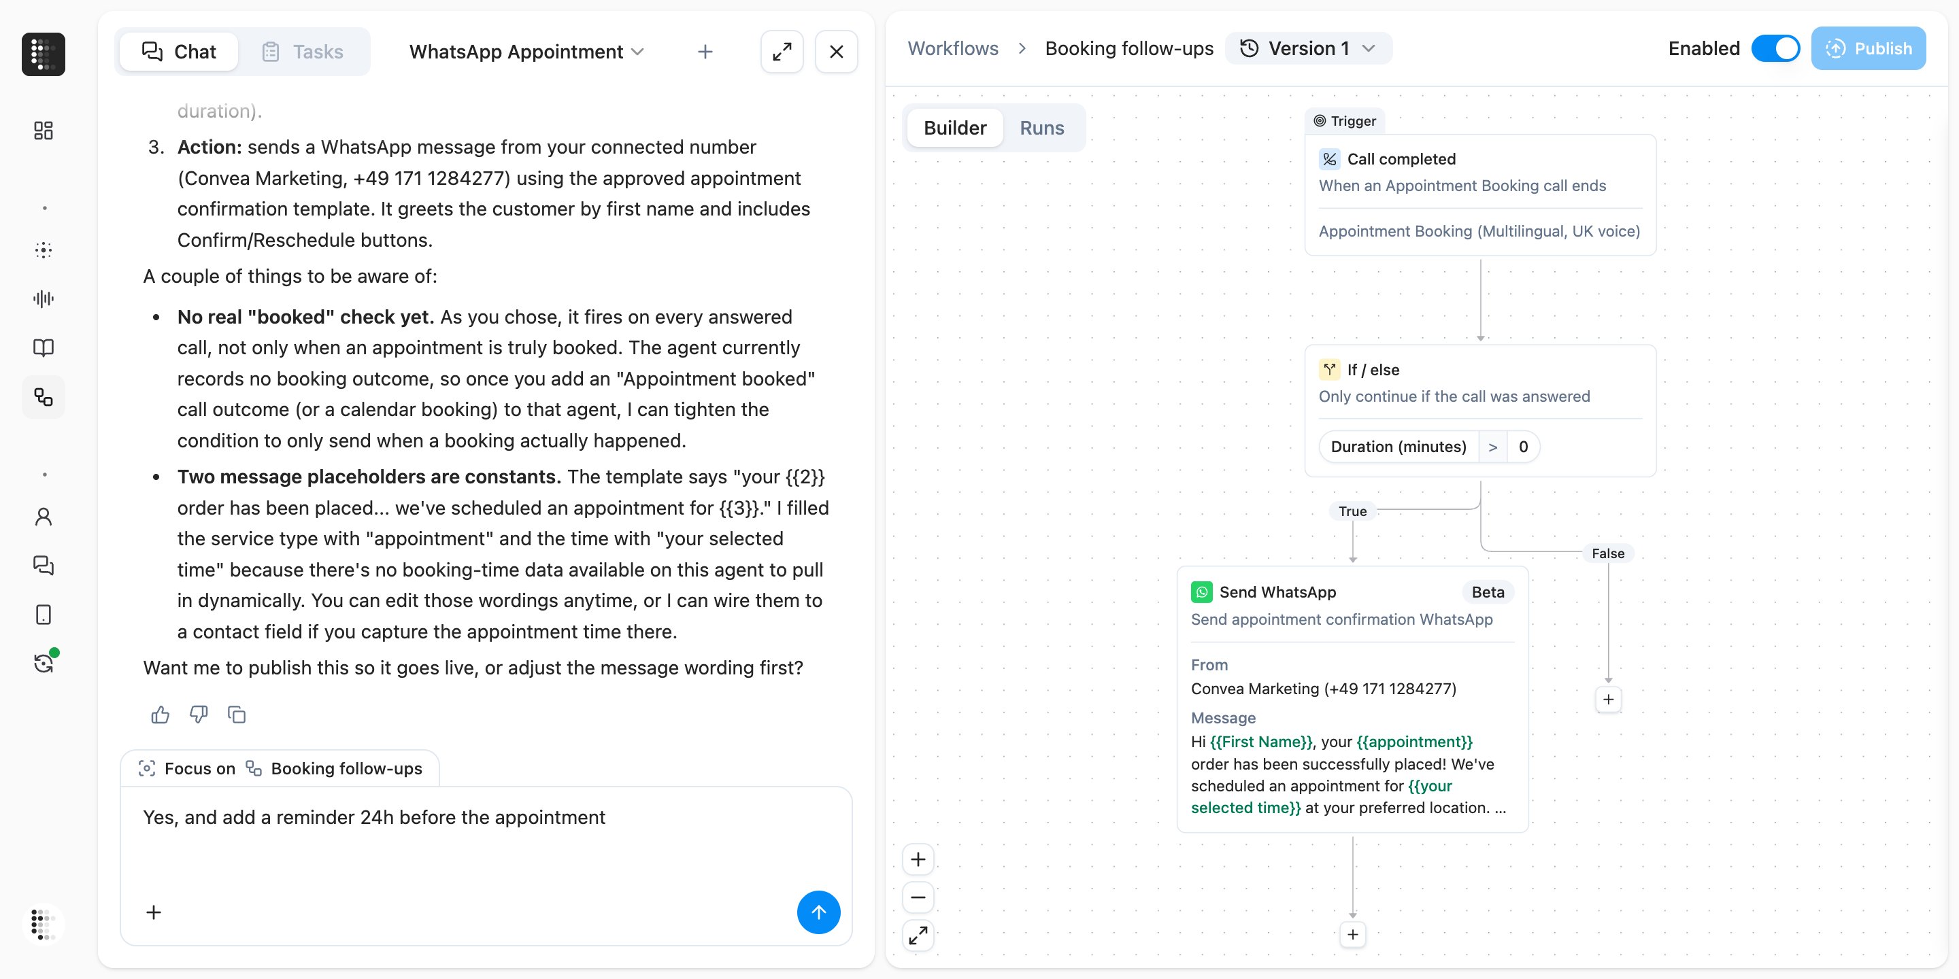Open the dashboard grid icon in the sidebar

[44, 131]
